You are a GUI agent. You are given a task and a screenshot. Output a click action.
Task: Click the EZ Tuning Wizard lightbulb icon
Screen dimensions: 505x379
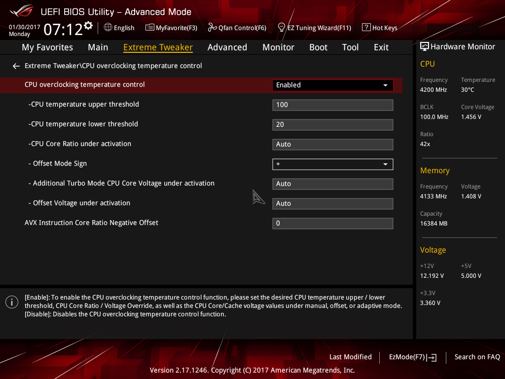point(281,28)
